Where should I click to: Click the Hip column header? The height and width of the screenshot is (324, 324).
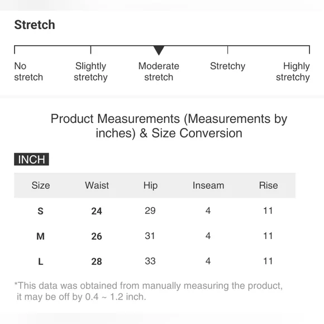click(150, 185)
